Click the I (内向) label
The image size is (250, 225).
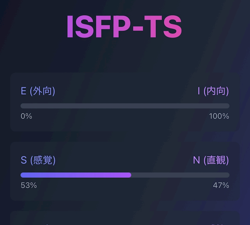[x=213, y=91]
